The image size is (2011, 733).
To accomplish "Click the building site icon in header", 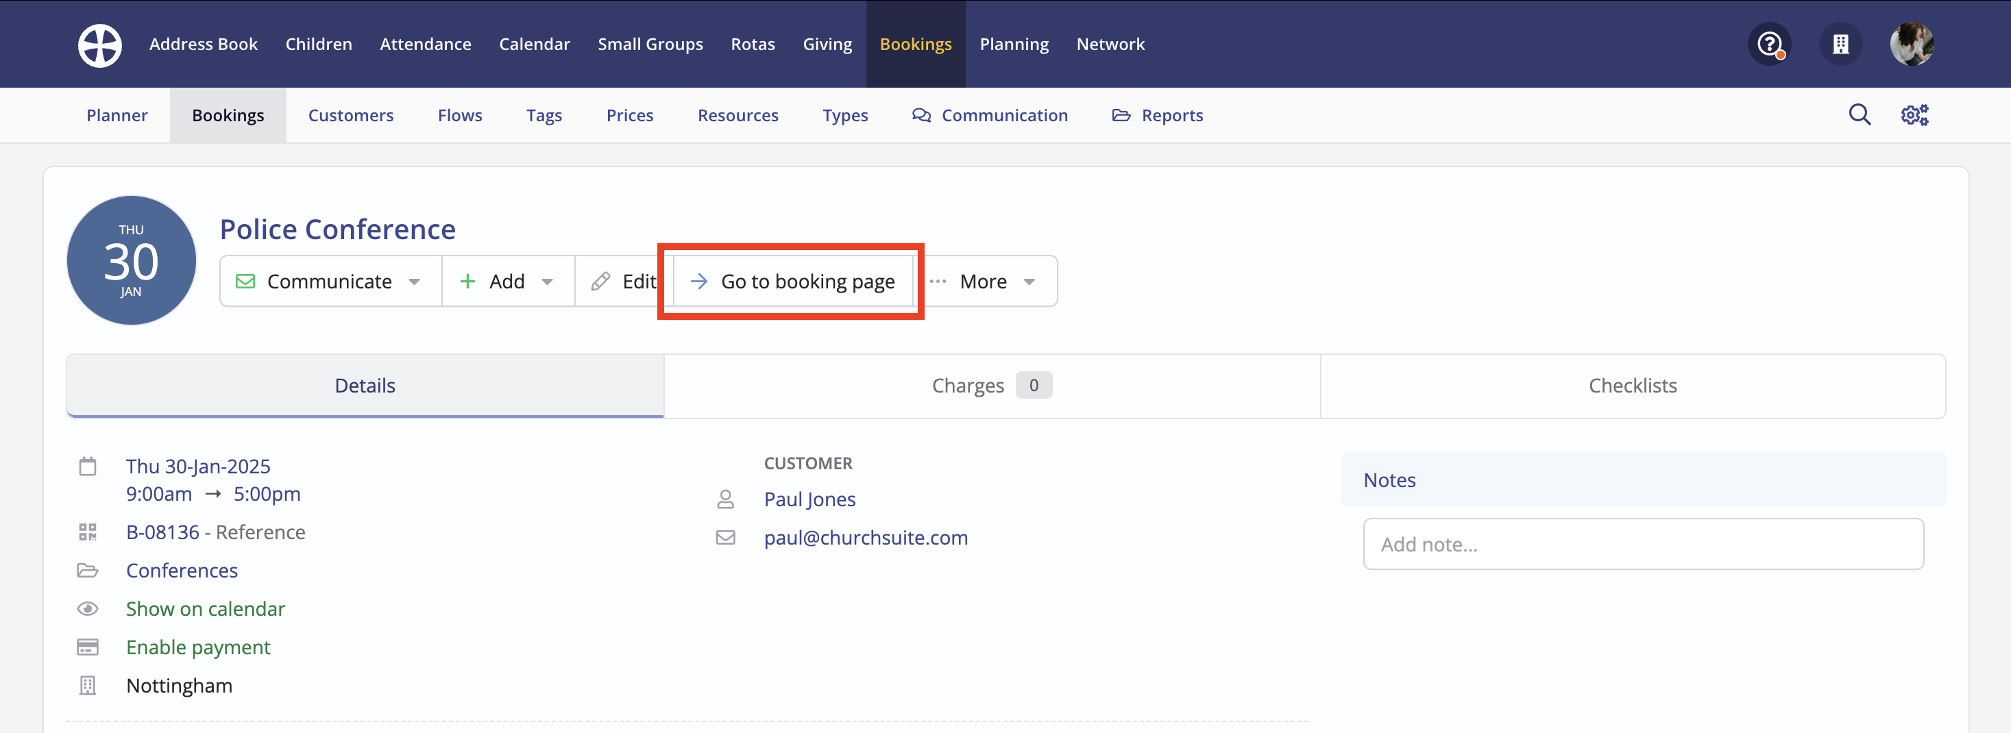I will click(1841, 44).
